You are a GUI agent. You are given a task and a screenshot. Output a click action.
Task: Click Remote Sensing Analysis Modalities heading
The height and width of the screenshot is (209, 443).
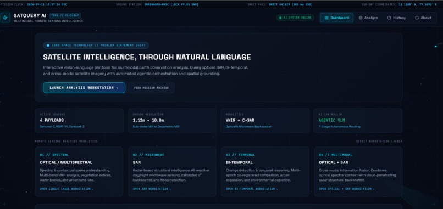(x=67, y=142)
